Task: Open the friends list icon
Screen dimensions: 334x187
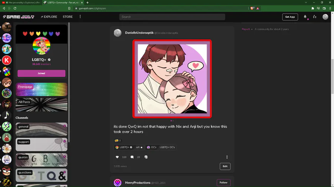Action: click(x=315, y=17)
